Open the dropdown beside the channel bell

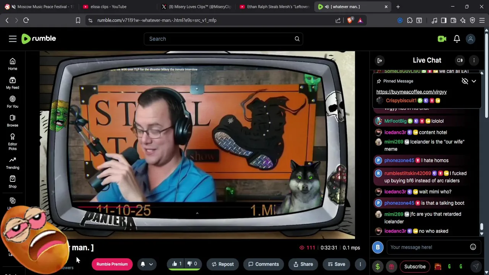151,264
